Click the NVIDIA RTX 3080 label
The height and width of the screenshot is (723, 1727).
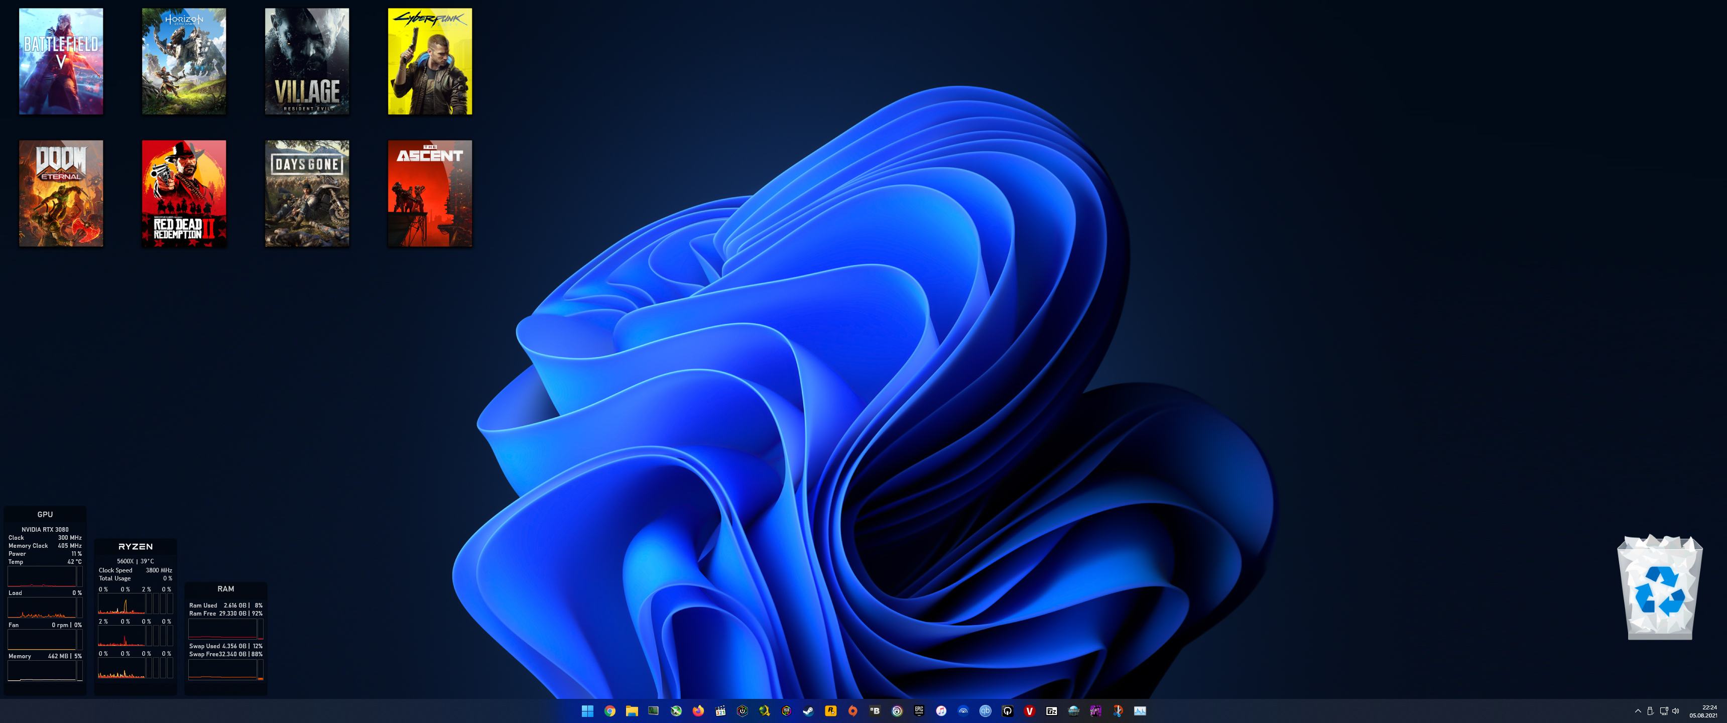45,529
